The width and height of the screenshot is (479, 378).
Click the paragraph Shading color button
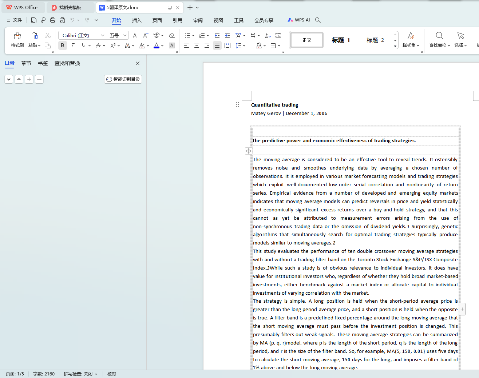tap(259, 45)
